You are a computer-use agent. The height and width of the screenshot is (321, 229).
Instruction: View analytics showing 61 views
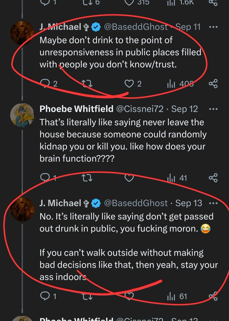coord(177,296)
